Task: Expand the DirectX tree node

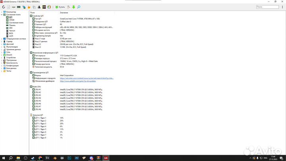Action: point(2,55)
